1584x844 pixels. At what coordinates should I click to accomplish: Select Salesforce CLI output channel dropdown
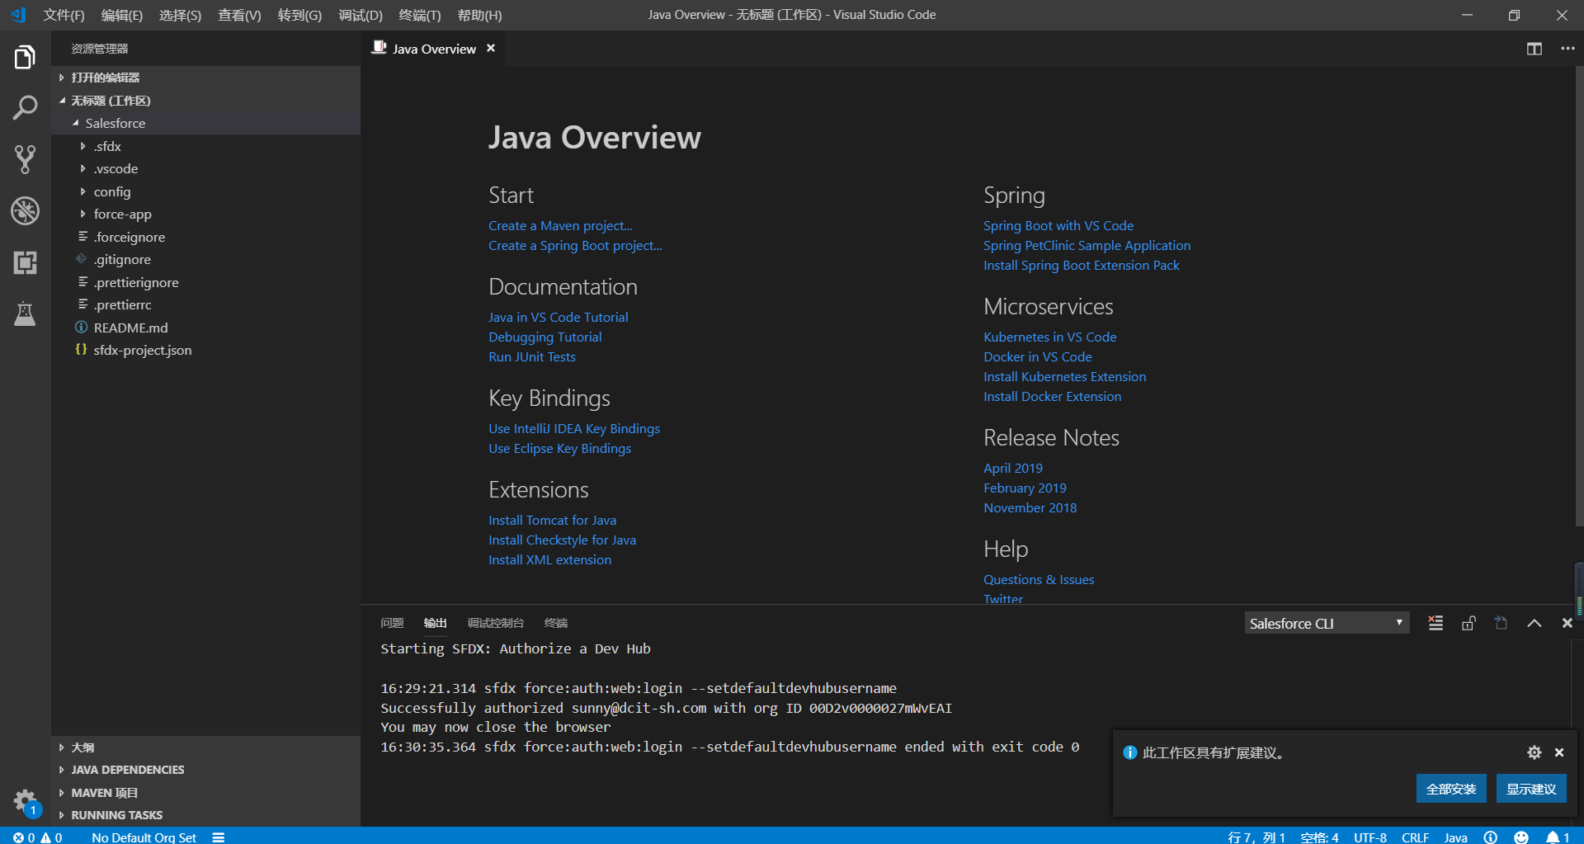tap(1327, 624)
